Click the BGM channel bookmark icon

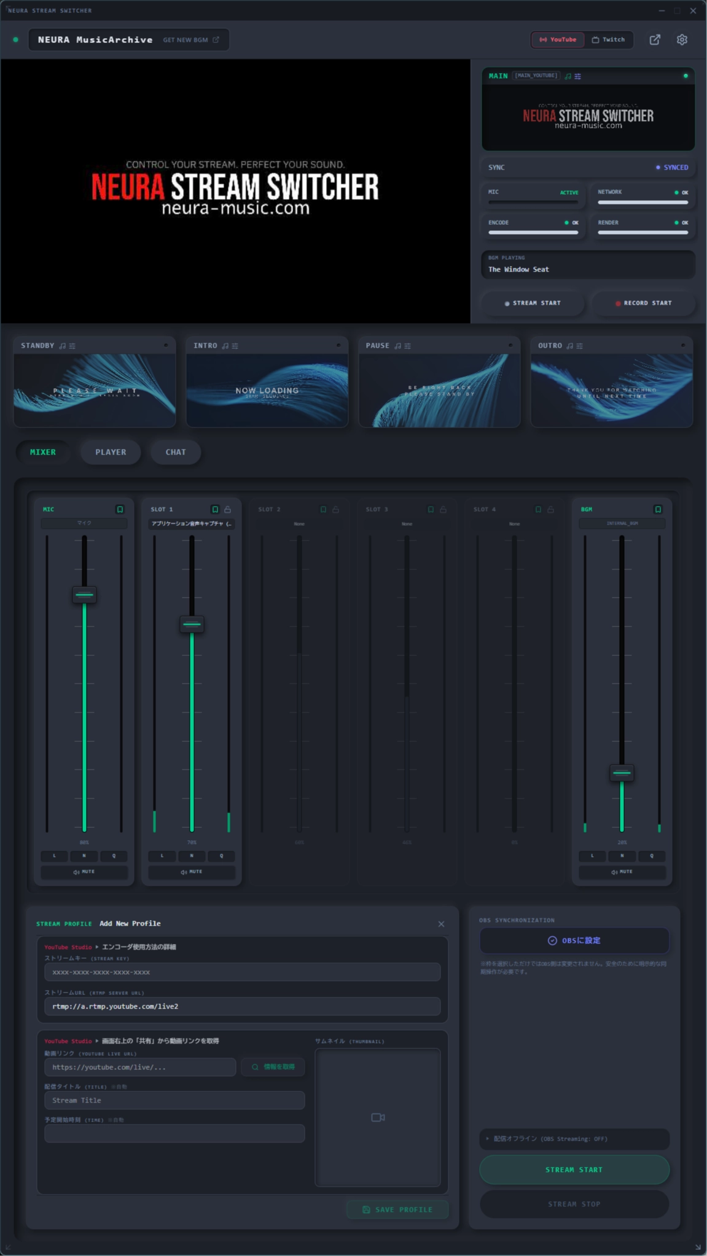tap(658, 509)
